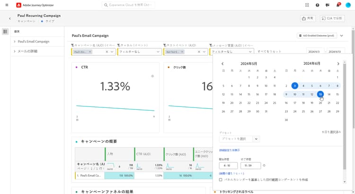
Task: Select June 30 in the calendar
Action: click(286, 120)
